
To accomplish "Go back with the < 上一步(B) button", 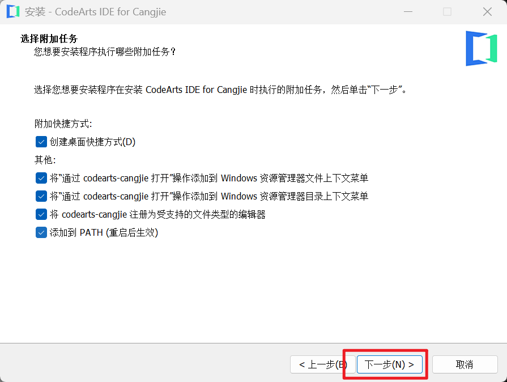I will click(323, 364).
